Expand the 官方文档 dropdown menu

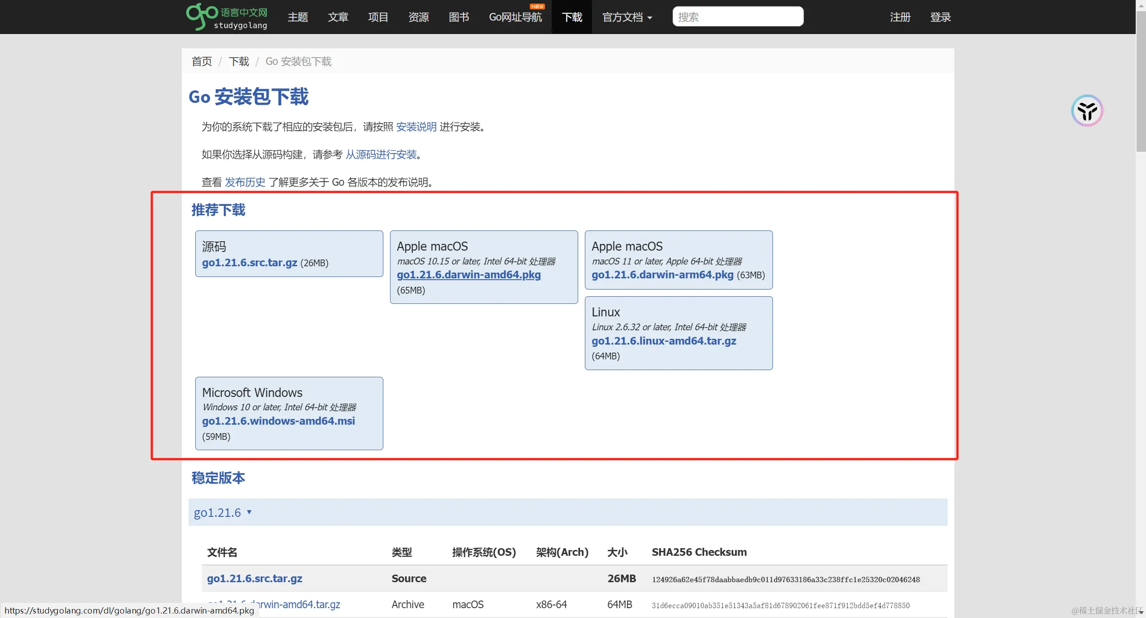pos(627,17)
